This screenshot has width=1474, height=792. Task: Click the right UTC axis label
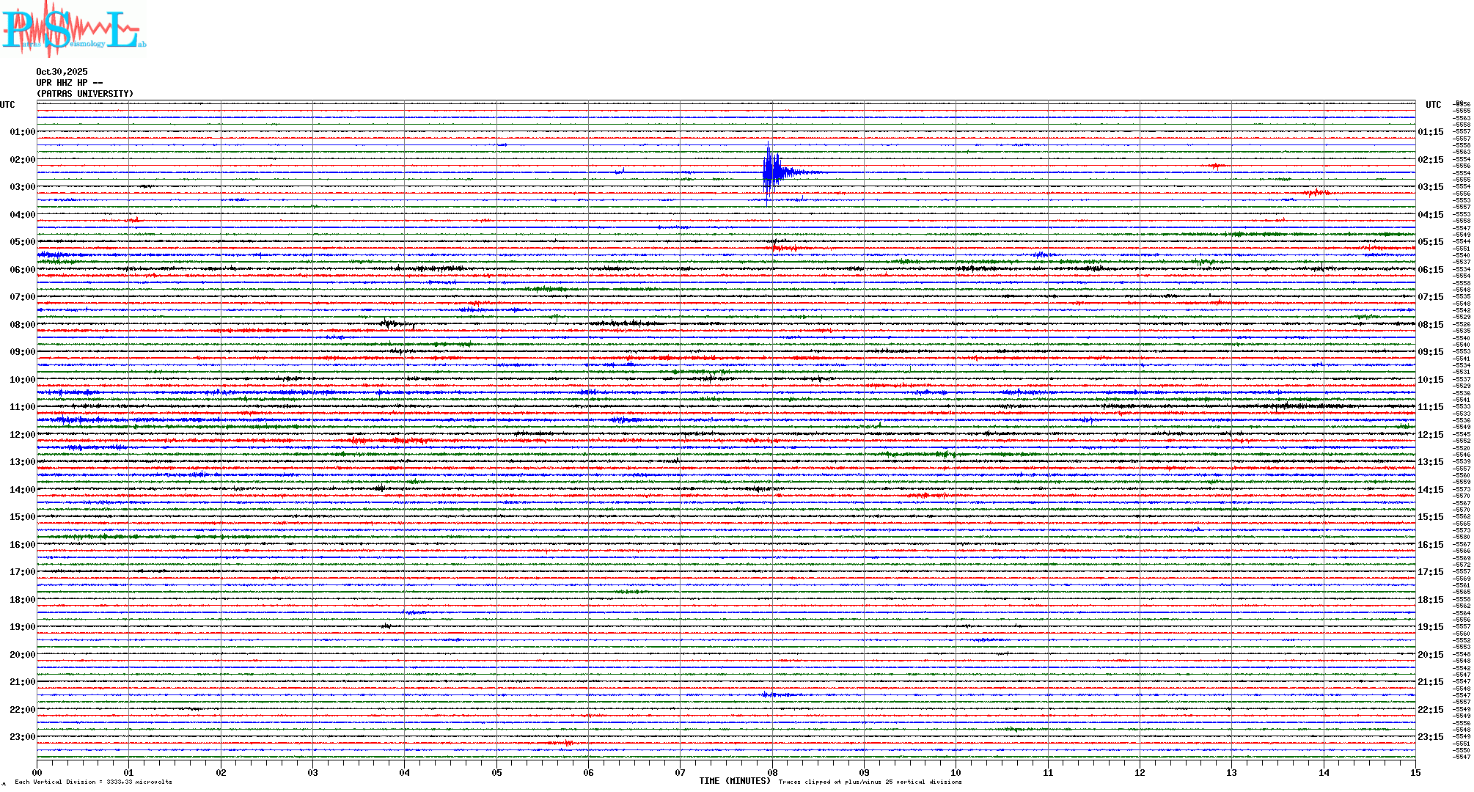pos(1433,105)
